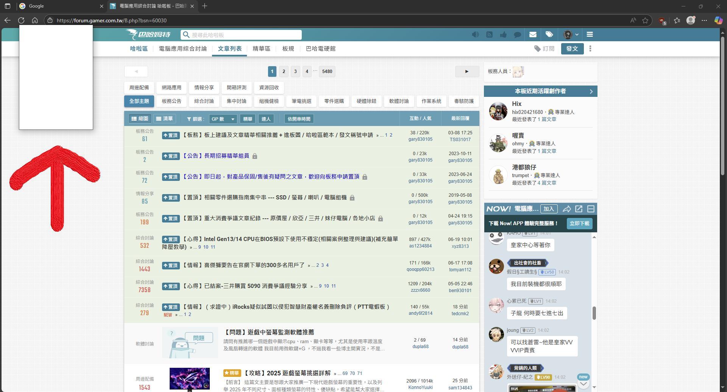
Task: Switch to the Google browser tab
Action: pos(61,6)
